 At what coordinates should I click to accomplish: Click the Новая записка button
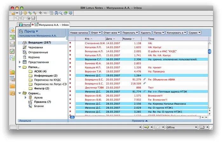(79, 33)
